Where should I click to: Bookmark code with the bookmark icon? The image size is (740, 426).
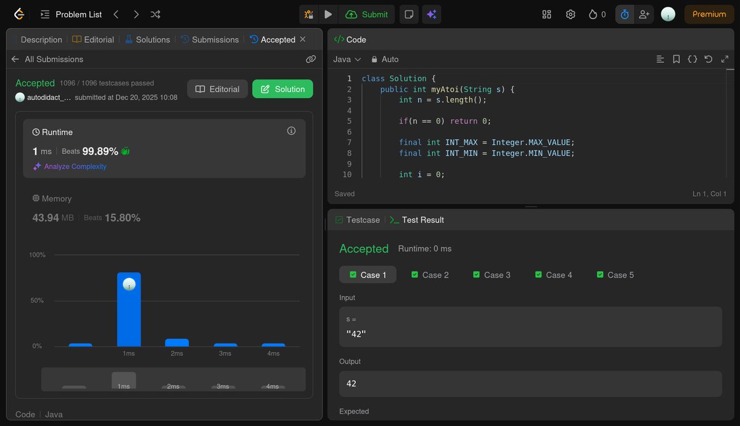point(676,59)
